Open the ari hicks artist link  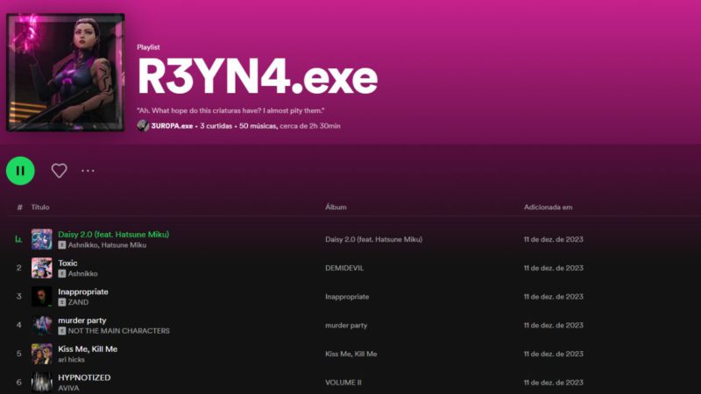[71, 360]
